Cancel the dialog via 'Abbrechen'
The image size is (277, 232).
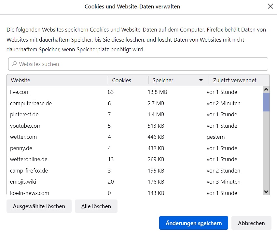click(251, 223)
